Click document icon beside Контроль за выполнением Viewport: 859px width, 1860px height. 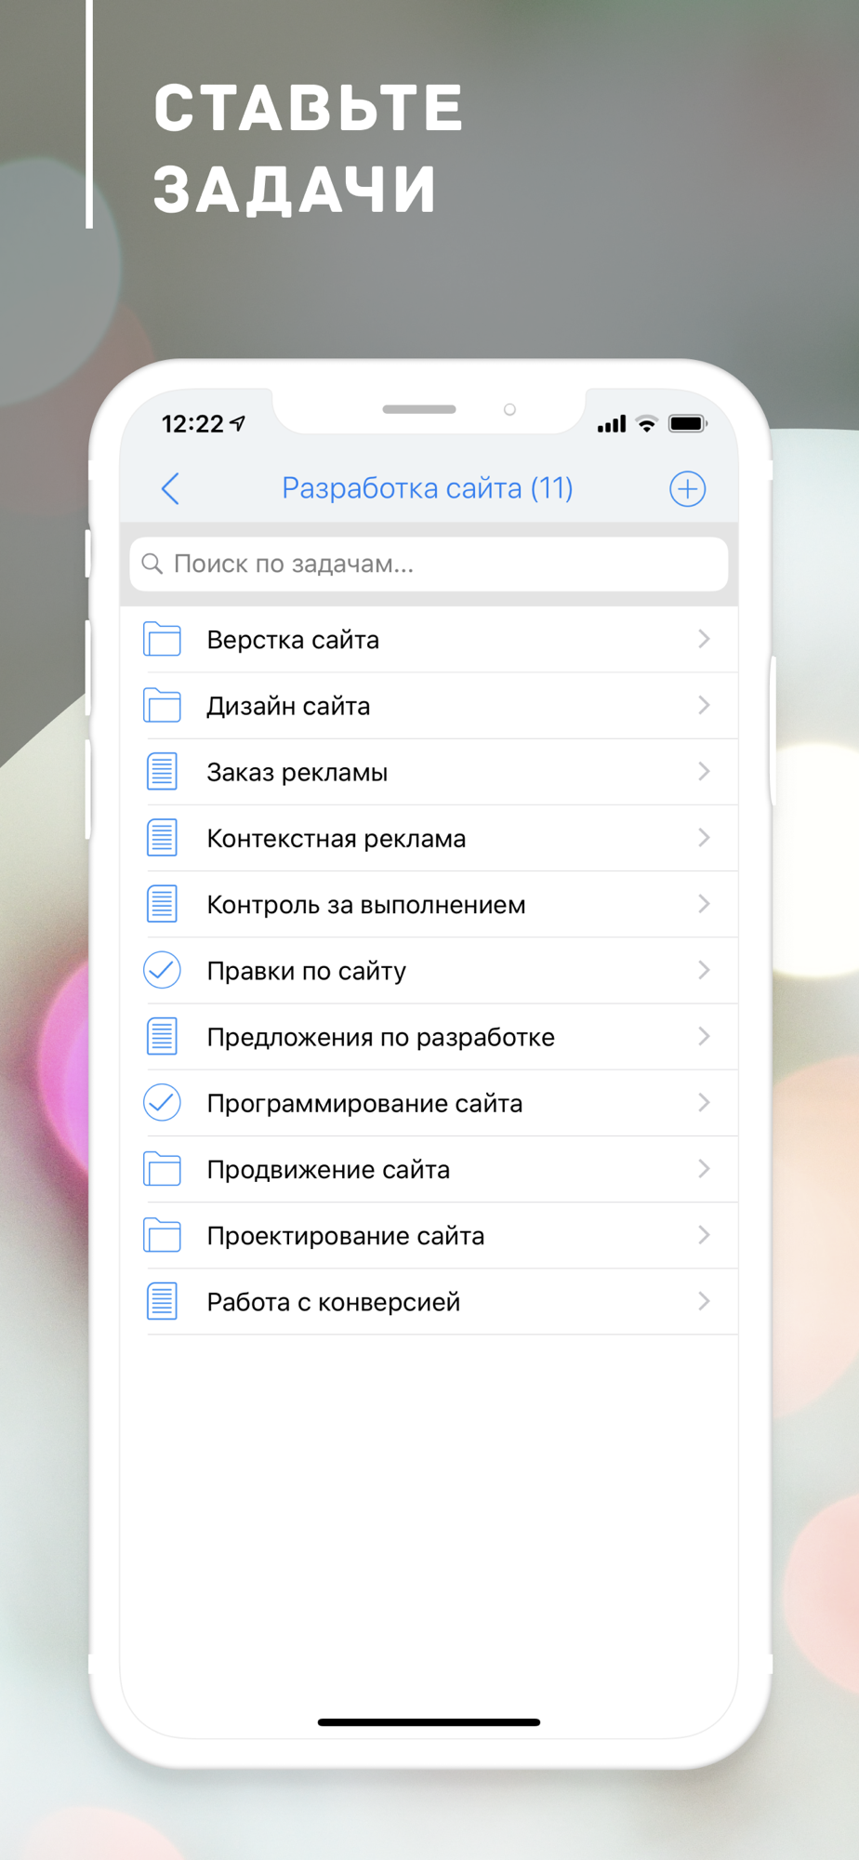(x=163, y=903)
